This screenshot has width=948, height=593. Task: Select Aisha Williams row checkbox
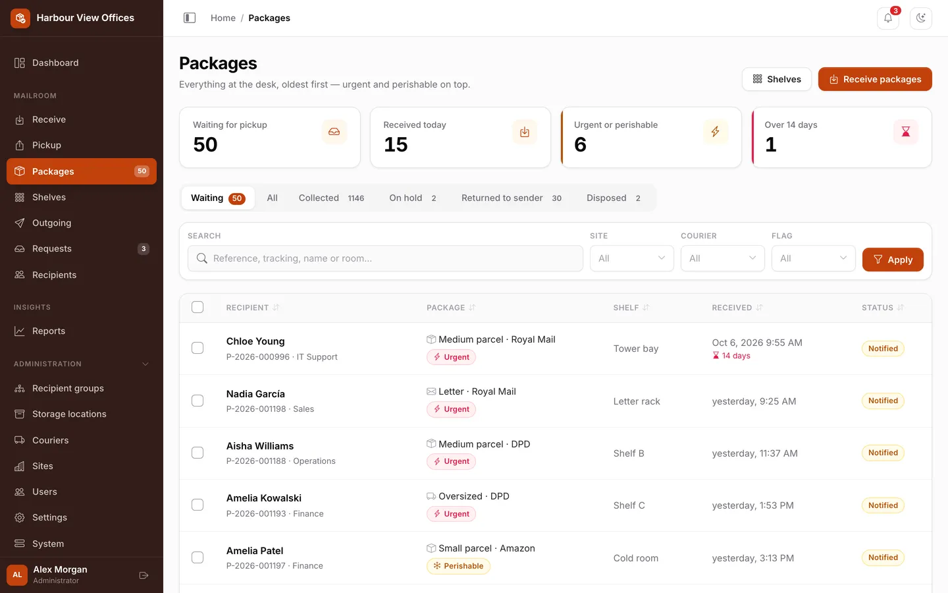[x=197, y=453]
